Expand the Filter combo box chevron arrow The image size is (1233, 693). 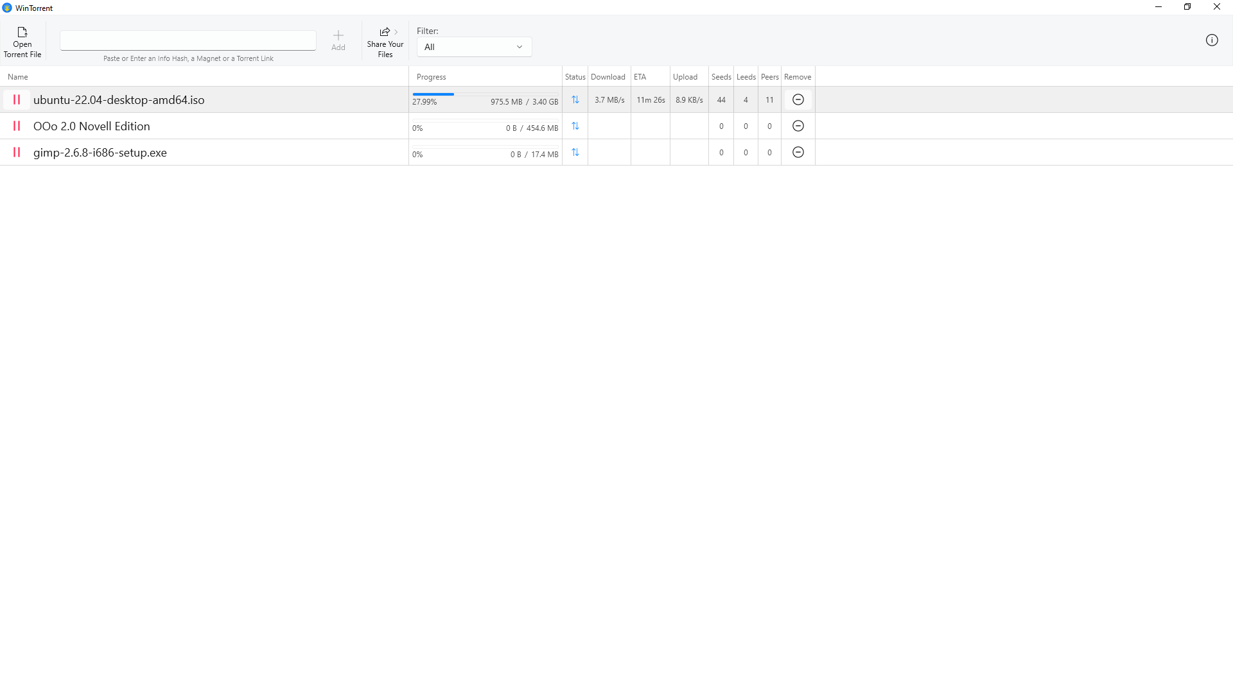(520, 47)
